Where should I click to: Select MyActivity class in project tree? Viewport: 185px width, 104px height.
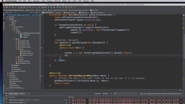tap(25, 35)
